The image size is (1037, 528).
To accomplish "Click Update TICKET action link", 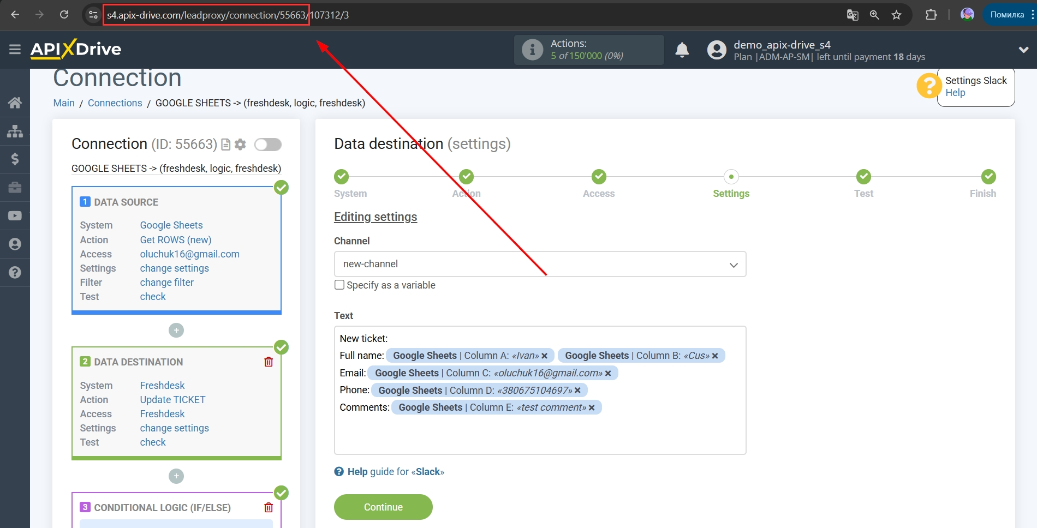I will pyautogui.click(x=172, y=399).
